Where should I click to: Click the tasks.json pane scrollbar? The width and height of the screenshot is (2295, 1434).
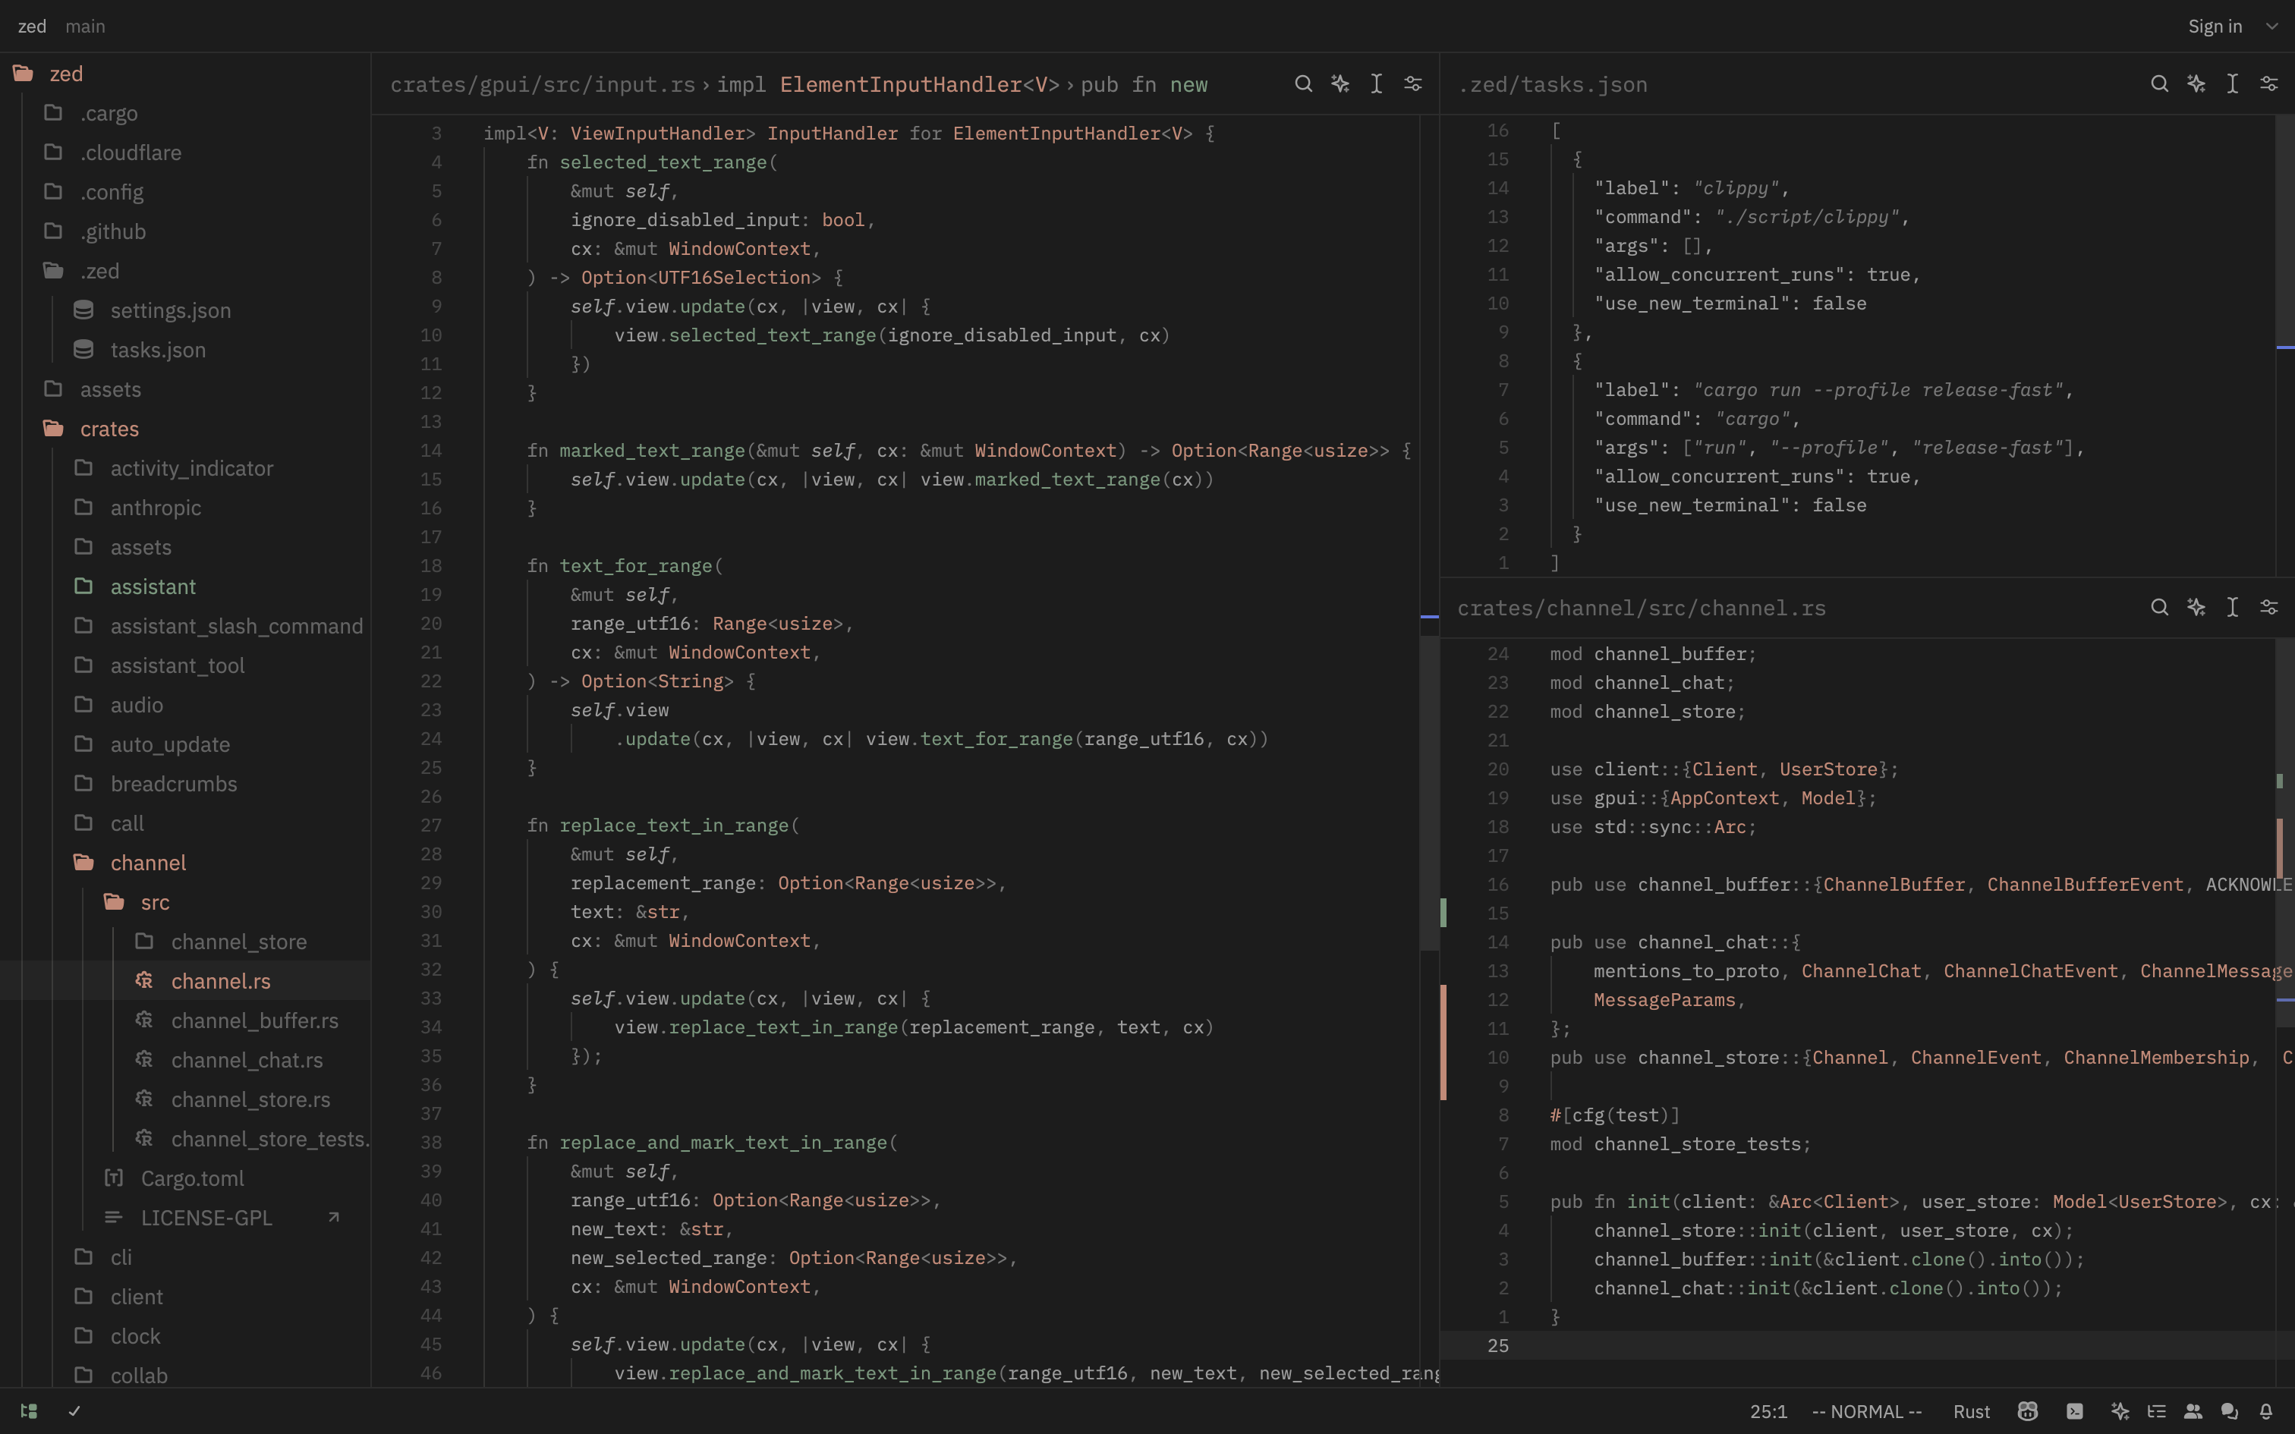tap(2284, 345)
